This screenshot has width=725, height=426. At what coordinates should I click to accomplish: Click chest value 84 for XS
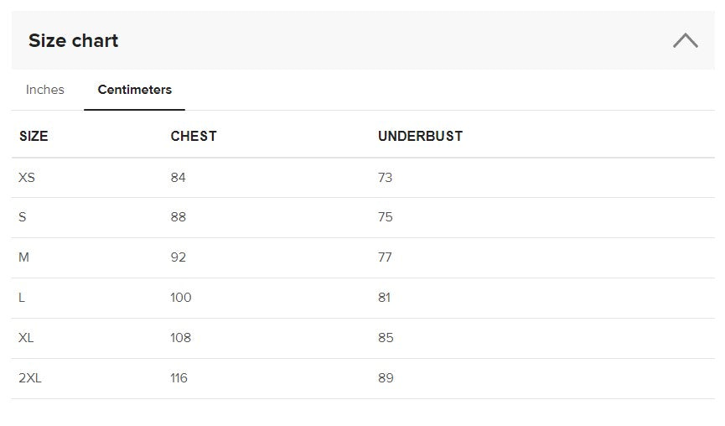178,178
